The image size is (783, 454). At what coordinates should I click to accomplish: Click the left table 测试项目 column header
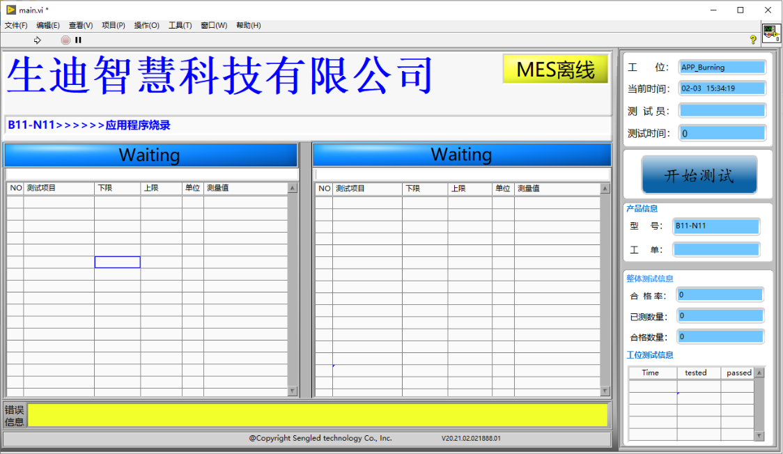click(x=59, y=188)
